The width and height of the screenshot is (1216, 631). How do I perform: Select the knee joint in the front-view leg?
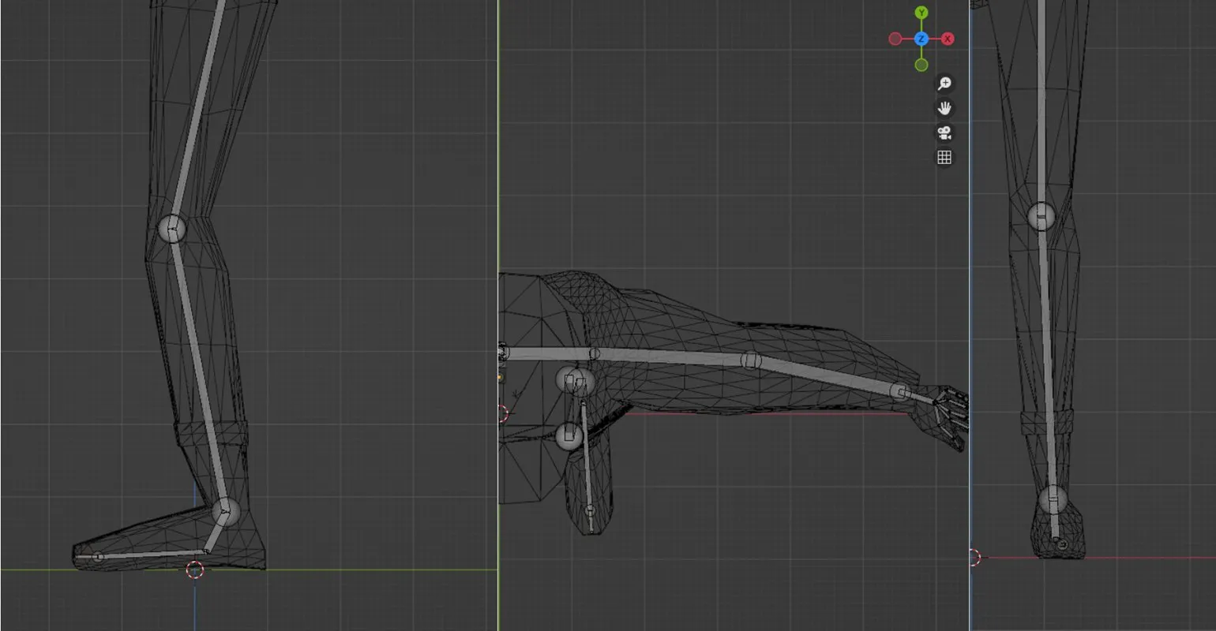pos(1041,215)
